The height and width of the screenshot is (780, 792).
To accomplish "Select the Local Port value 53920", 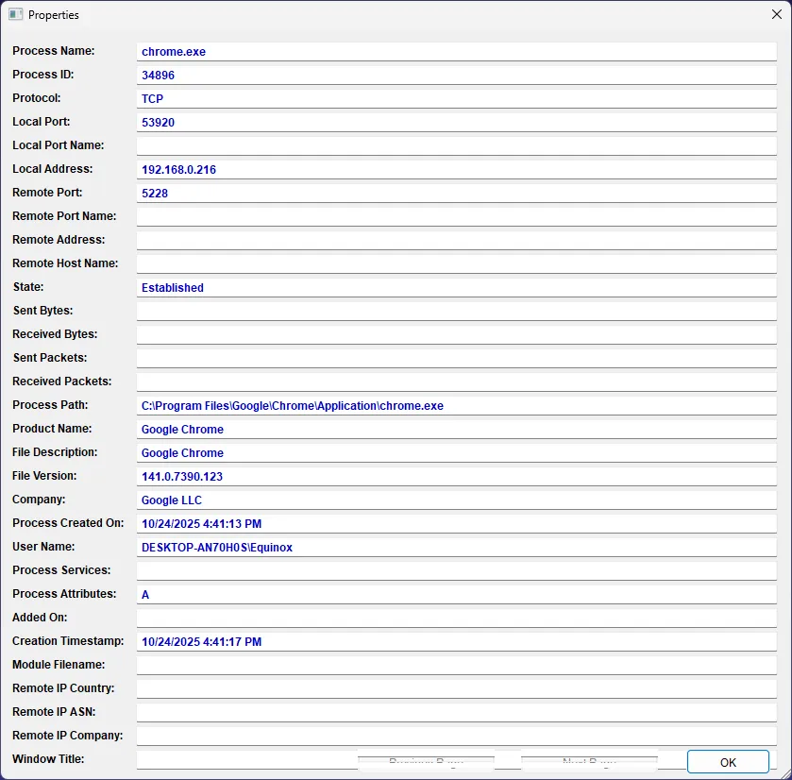I will [456, 123].
